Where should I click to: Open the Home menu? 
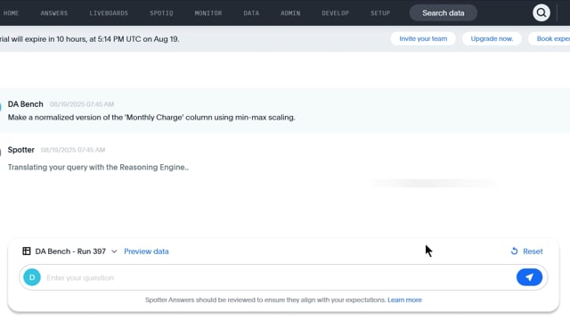pos(11,13)
